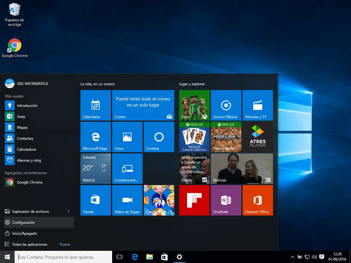Open File Explorer from the taskbar
This screenshot has width=351, height=263.
[150, 257]
